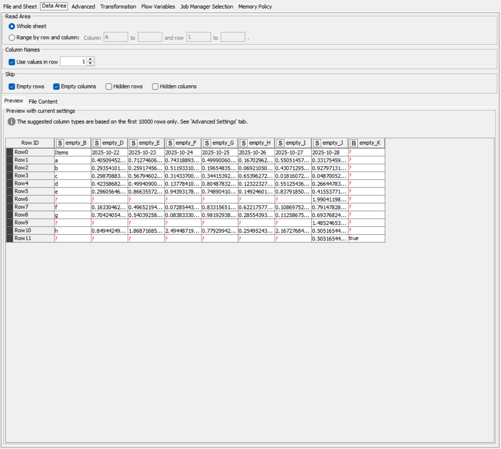Image resolution: width=501 pixels, height=449 pixels.
Task: Select Row6 in the preview table
Action: [22, 199]
